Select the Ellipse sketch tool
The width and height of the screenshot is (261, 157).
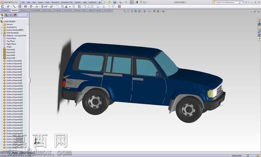tap(52, 7)
